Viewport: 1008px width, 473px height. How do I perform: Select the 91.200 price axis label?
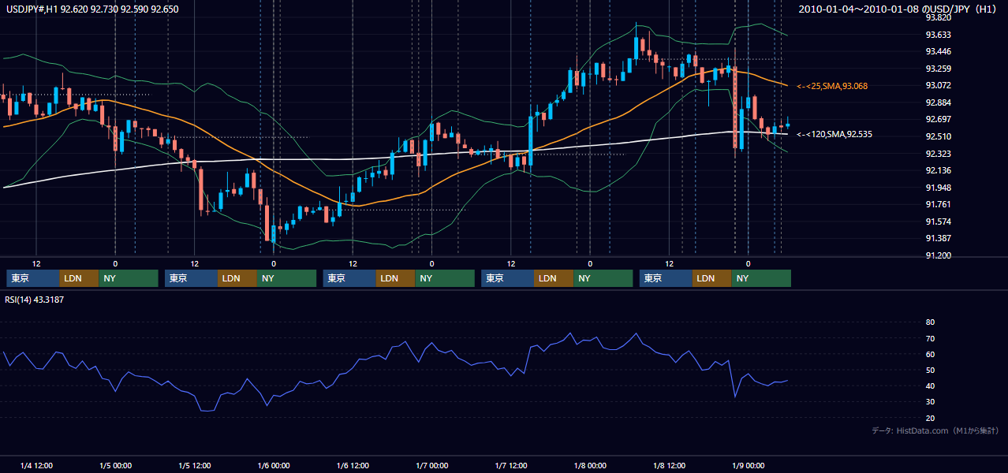[938, 255]
